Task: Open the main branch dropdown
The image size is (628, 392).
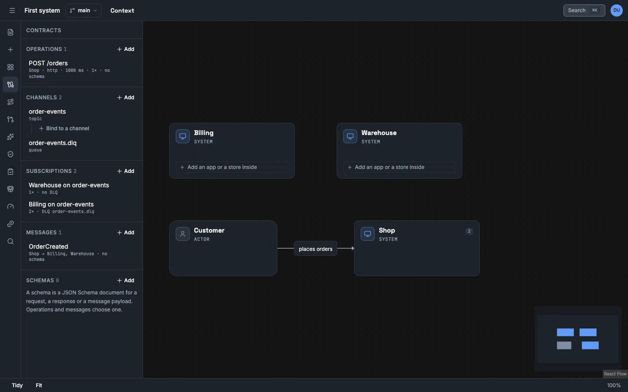Action: (x=83, y=10)
